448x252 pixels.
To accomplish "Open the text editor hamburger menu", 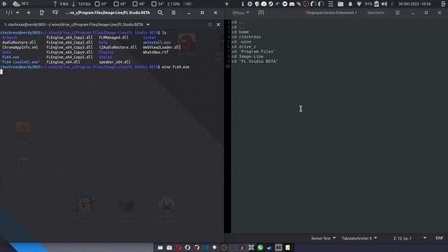I will 398,13.
